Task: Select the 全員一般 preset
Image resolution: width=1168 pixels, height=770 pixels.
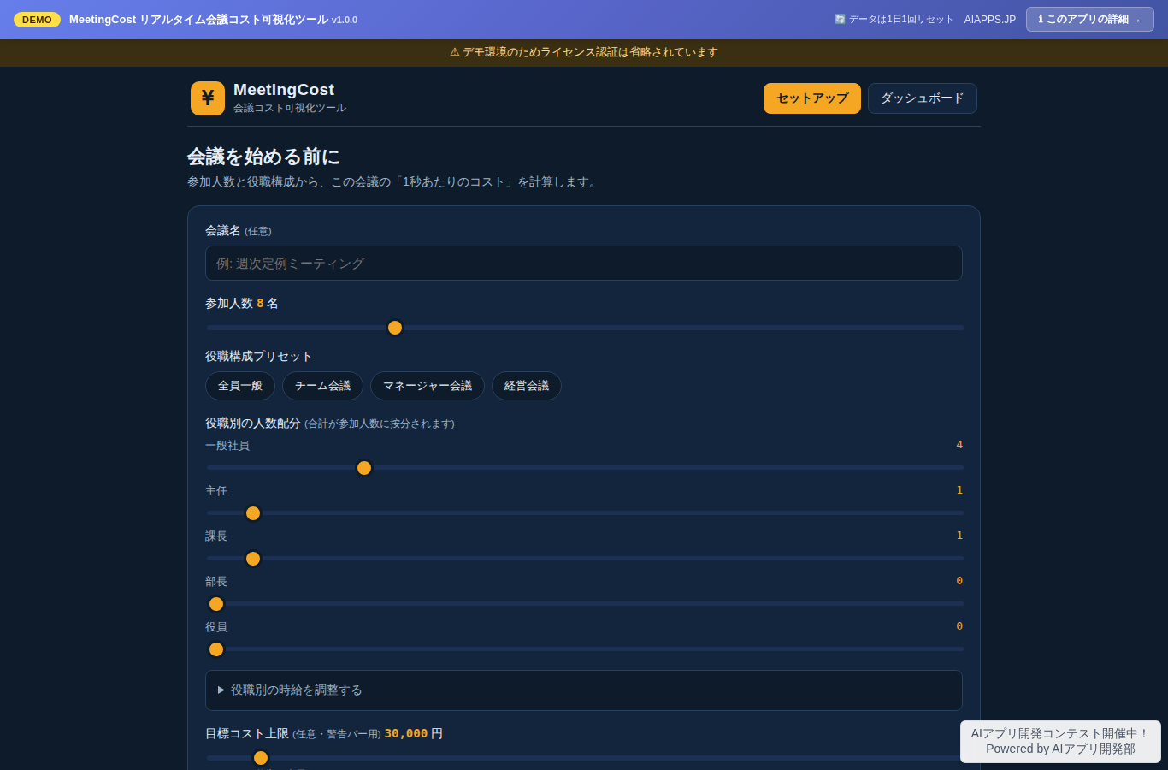Action: coord(240,386)
